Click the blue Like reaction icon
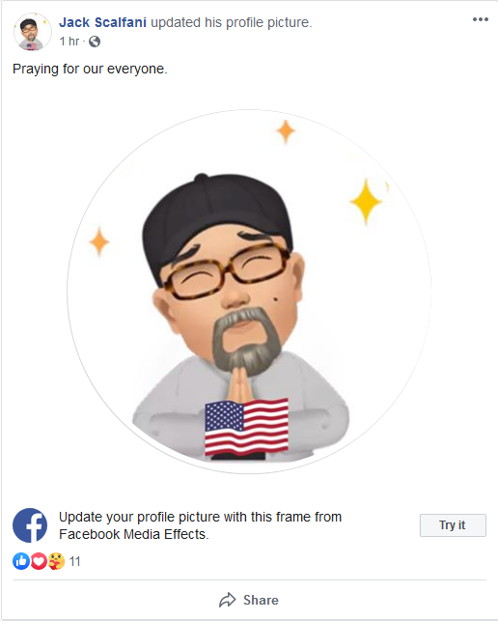This screenshot has width=498, height=621. (21, 561)
